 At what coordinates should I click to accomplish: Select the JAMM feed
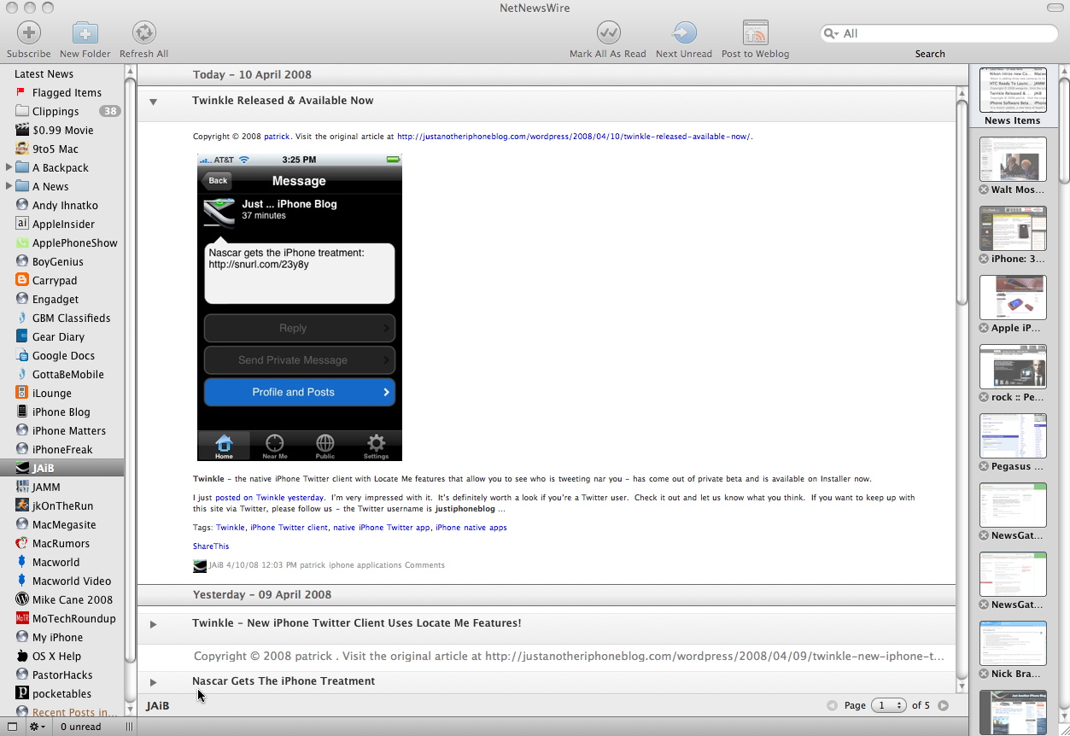46,487
